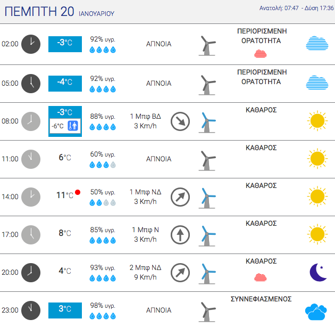335x327 pixels.
Task: Click the clock icon for 05:00
Action: (31, 84)
